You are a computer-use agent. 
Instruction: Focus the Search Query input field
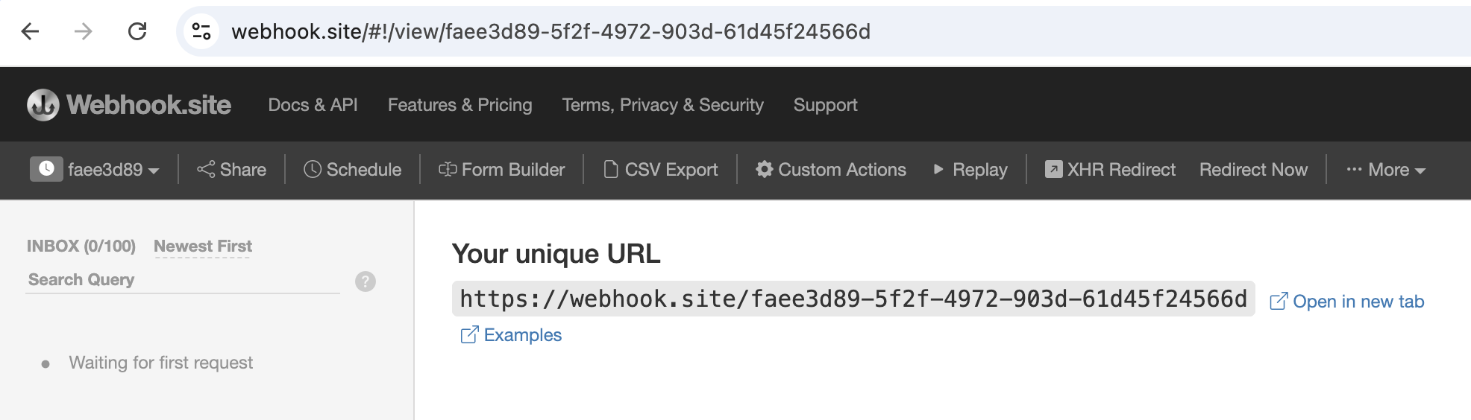(183, 280)
